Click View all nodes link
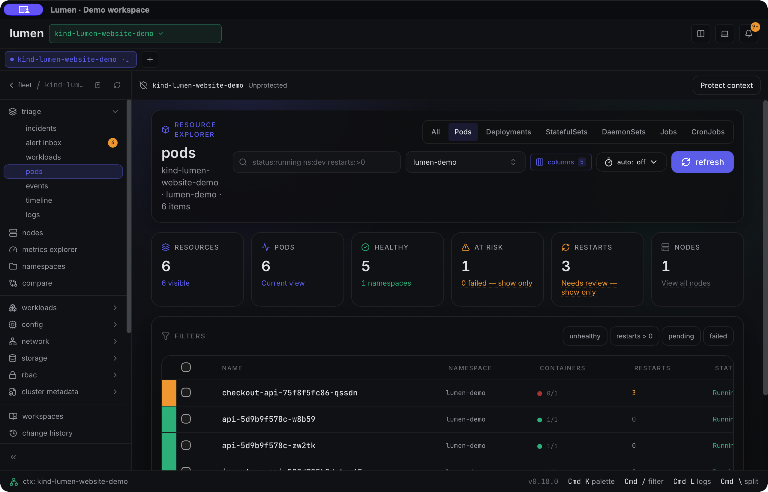The width and height of the screenshot is (768, 492). pyautogui.click(x=685, y=283)
